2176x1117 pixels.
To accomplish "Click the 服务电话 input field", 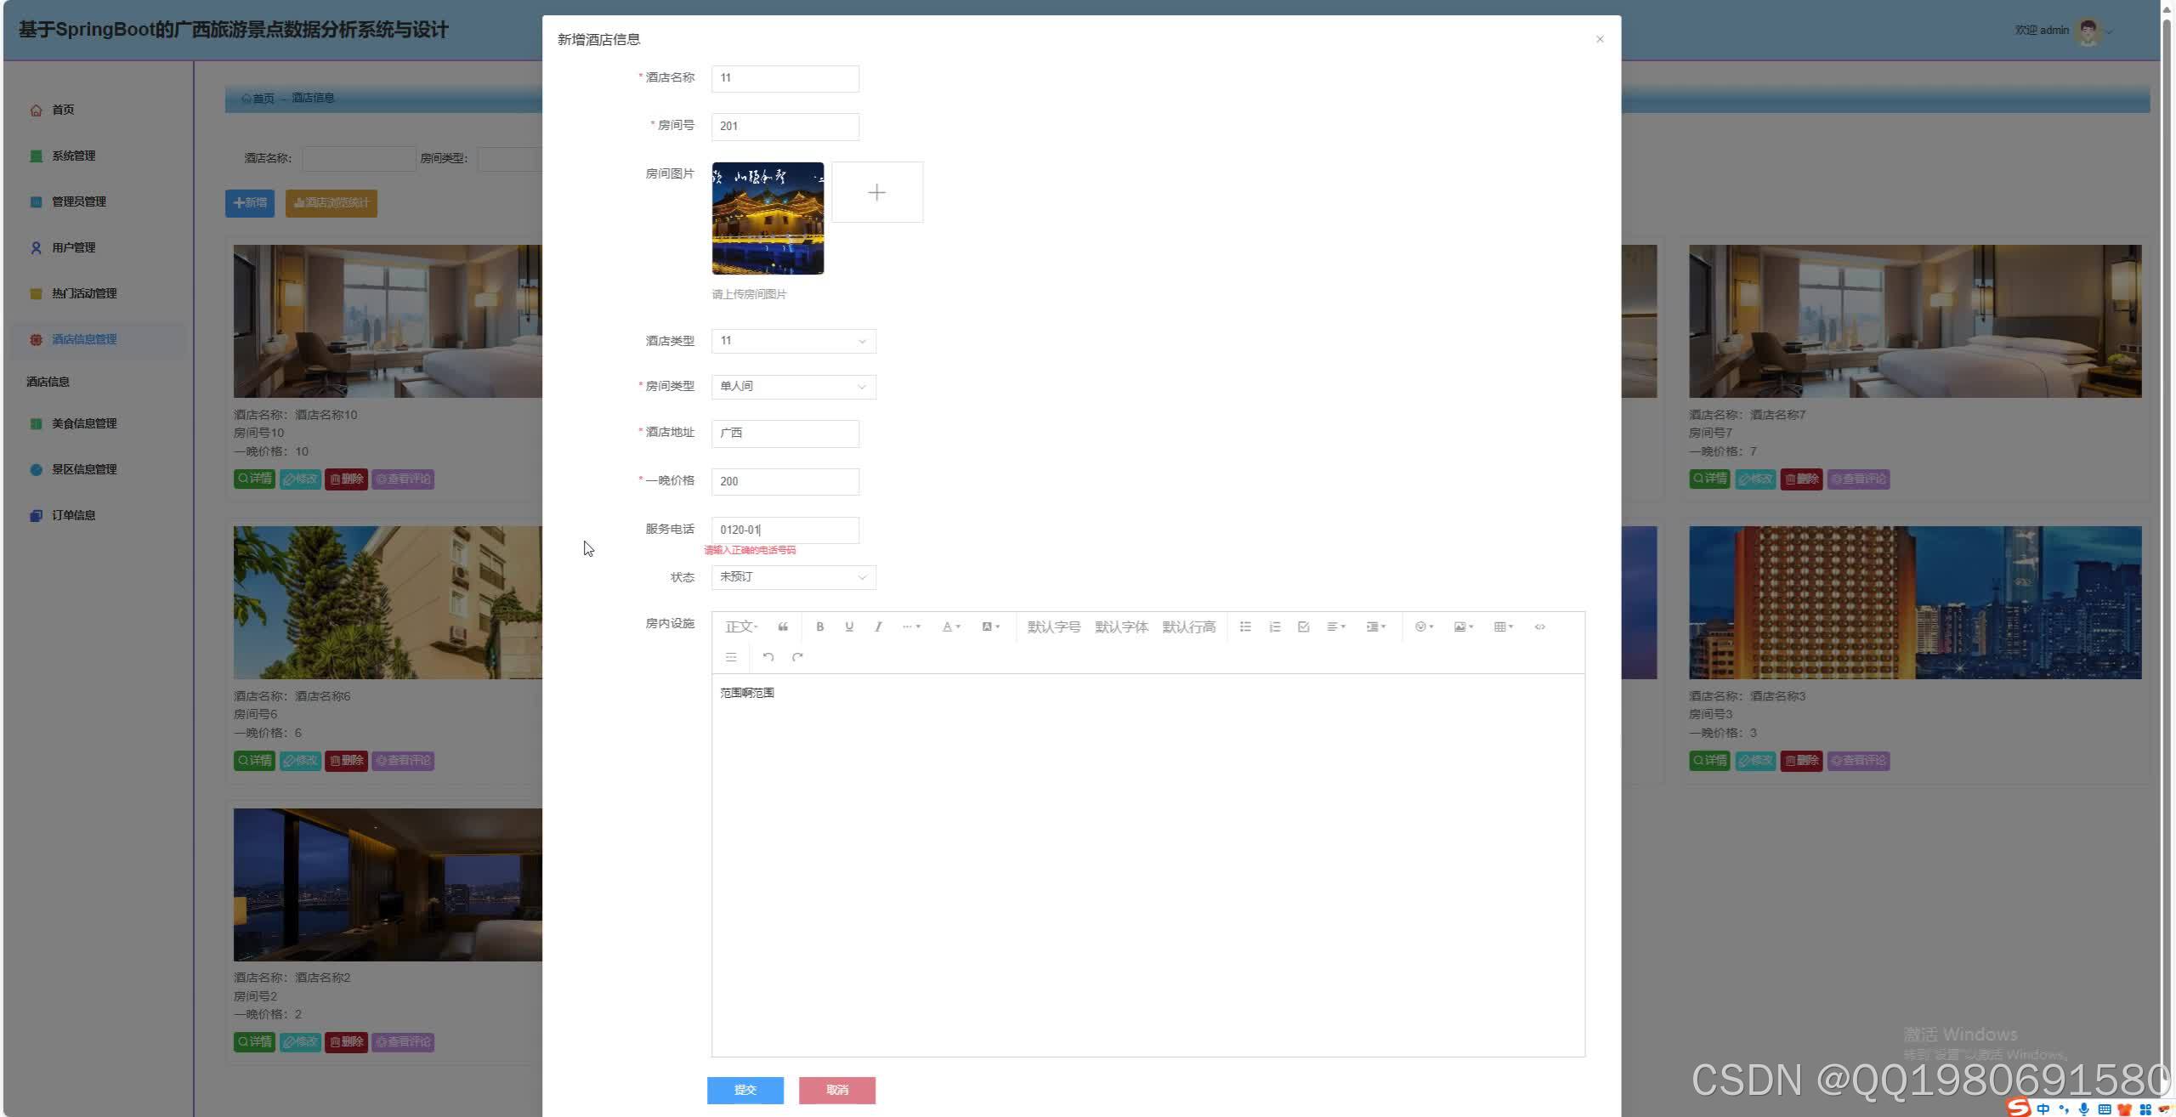I will point(784,530).
